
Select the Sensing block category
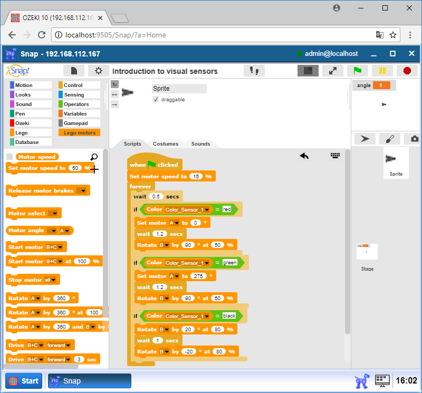pos(80,94)
